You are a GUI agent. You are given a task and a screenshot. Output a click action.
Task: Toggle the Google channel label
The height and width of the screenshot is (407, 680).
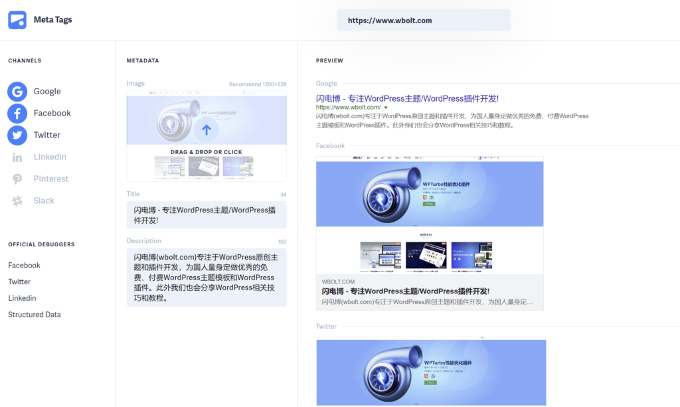[47, 92]
